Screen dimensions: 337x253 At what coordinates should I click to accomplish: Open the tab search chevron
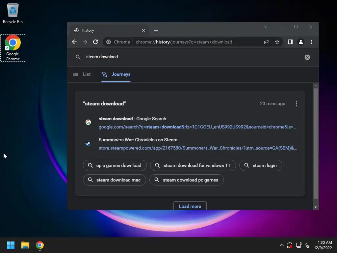tap(266, 27)
